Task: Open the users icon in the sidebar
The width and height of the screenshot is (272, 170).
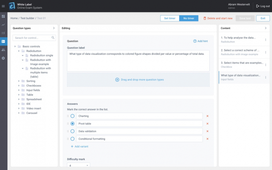Action: pyautogui.click(x=3, y=50)
